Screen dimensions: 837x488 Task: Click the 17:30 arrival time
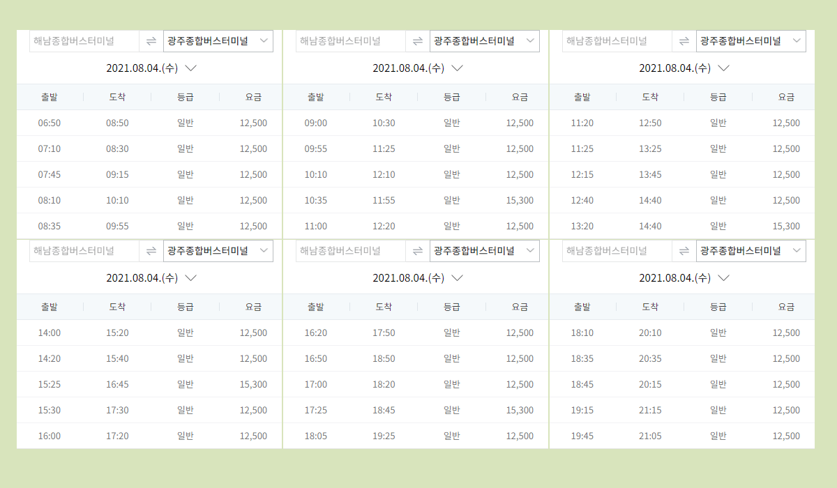(117, 410)
